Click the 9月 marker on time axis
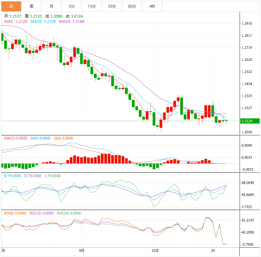Image resolution: width=261 pixels, height=257 pixels. (82, 250)
